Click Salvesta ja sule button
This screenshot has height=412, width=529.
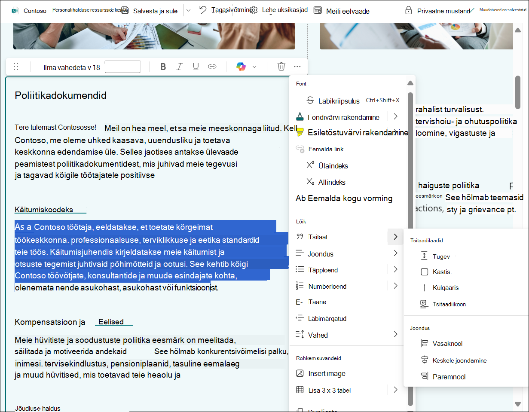[x=150, y=11]
